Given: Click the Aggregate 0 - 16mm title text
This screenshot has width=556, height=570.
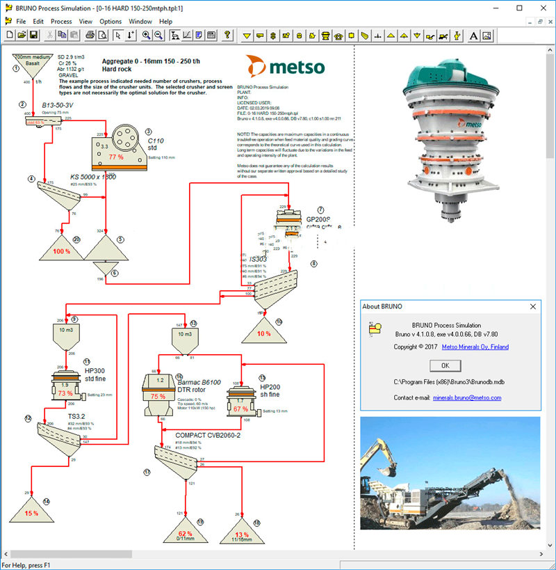Looking at the screenshot, I should 151,61.
